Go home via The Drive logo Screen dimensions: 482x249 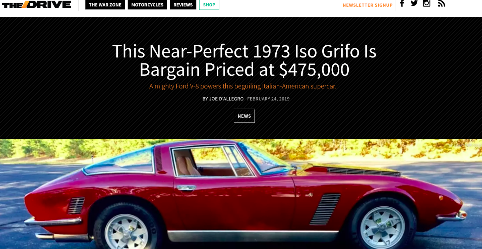pyautogui.click(x=37, y=5)
